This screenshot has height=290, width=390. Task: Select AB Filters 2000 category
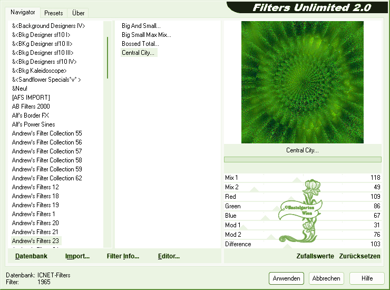pyautogui.click(x=31, y=107)
